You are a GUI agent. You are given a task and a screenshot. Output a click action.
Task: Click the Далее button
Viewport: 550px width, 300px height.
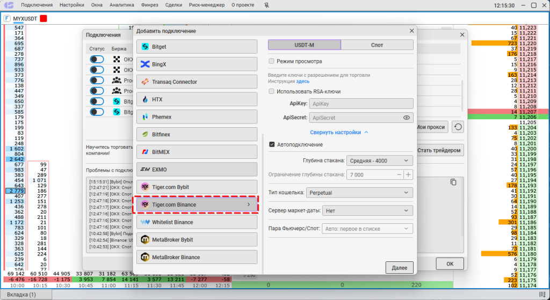(x=399, y=268)
